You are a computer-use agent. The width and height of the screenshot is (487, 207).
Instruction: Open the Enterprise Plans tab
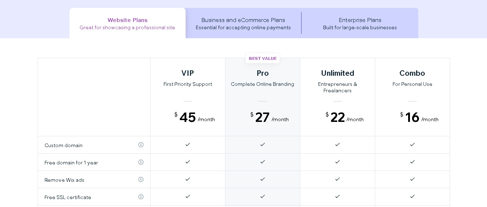[x=360, y=23]
